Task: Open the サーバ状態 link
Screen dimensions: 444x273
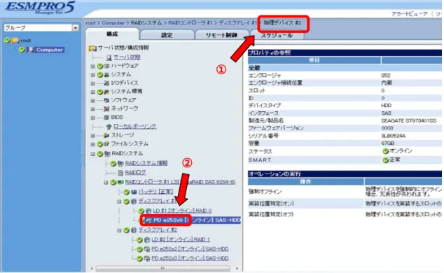Action: click(x=127, y=57)
